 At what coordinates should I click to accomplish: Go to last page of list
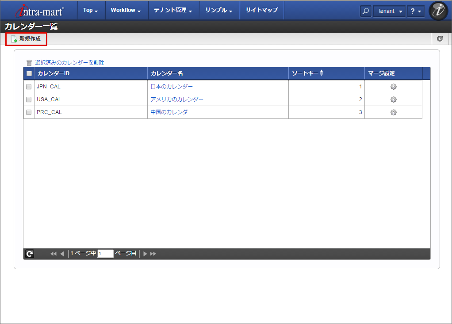[x=153, y=254]
